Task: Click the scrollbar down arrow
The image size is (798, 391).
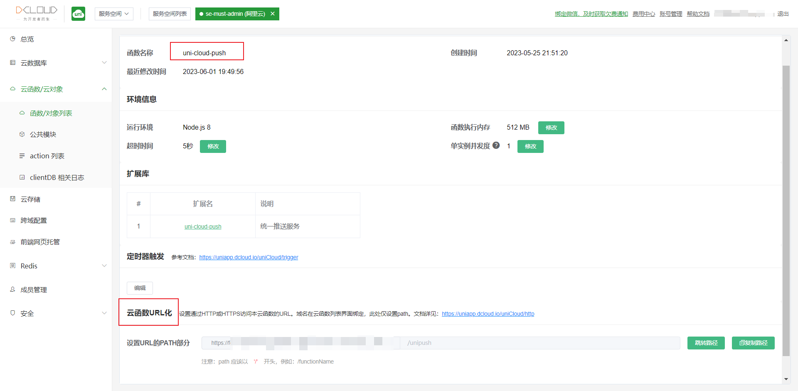Action: pos(786,379)
